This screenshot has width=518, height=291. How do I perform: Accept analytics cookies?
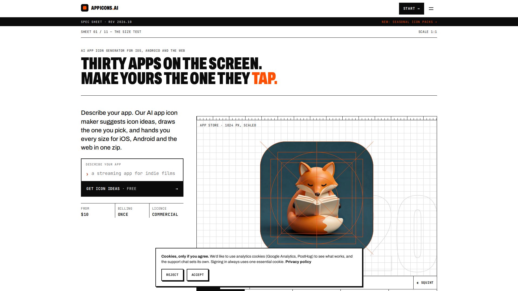coord(198,275)
